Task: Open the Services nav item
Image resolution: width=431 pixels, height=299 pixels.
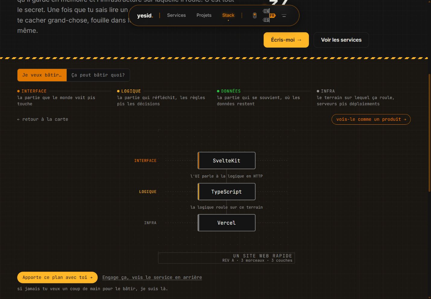Action: point(176,15)
